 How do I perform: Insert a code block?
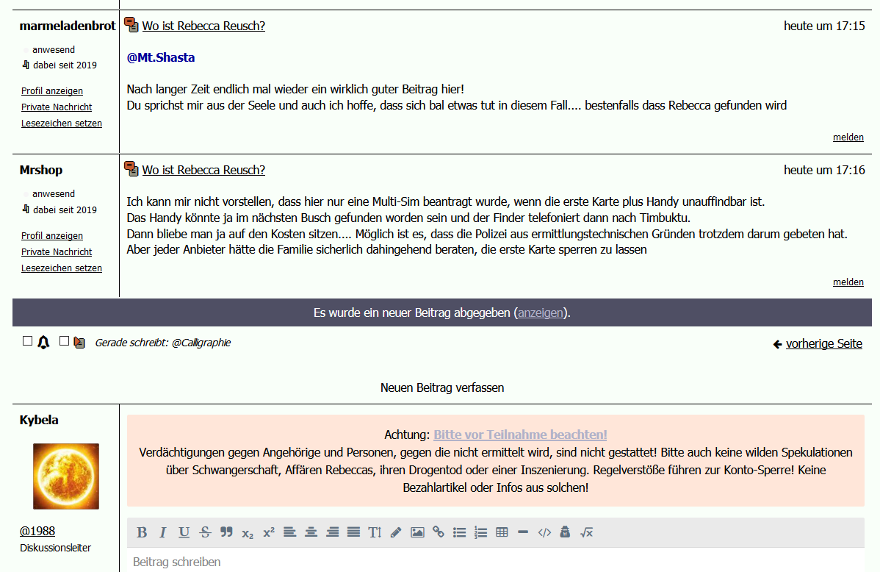tap(544, 532)
